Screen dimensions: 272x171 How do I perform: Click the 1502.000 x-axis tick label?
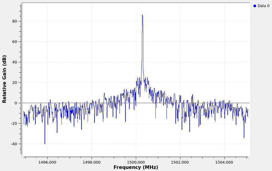(x=180, y=162)
